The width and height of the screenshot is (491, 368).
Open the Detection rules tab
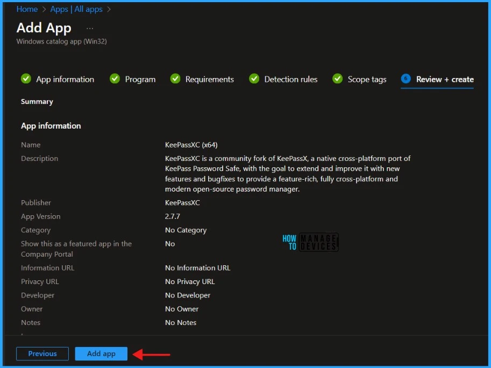pyautogui.click(x=291, y=79)
